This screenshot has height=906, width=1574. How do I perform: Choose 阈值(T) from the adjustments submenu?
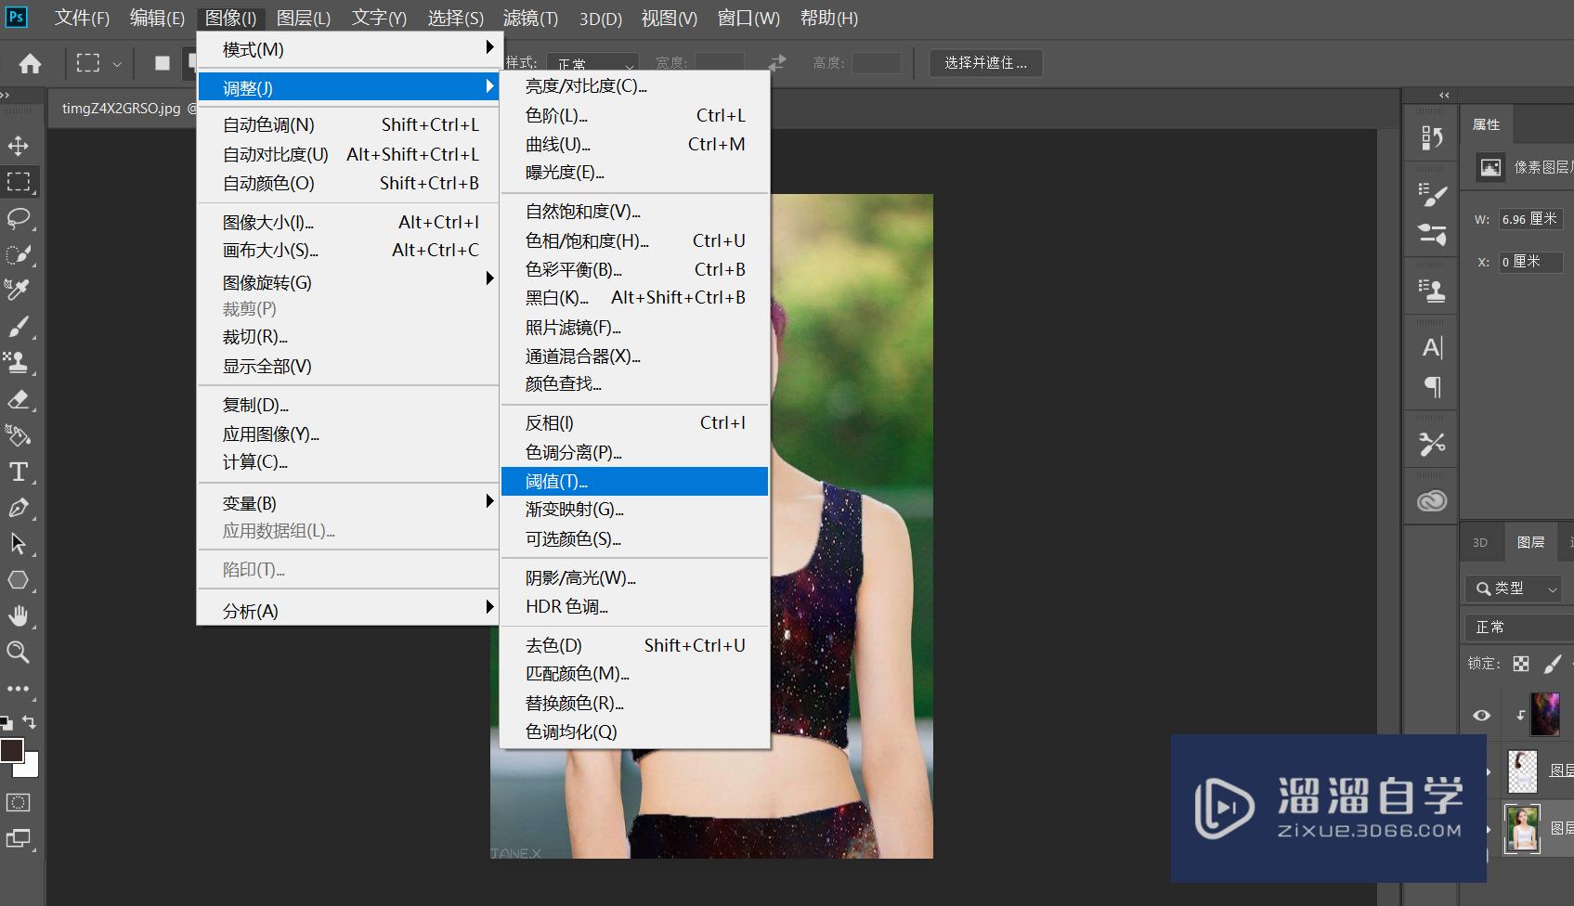point(634,481)
